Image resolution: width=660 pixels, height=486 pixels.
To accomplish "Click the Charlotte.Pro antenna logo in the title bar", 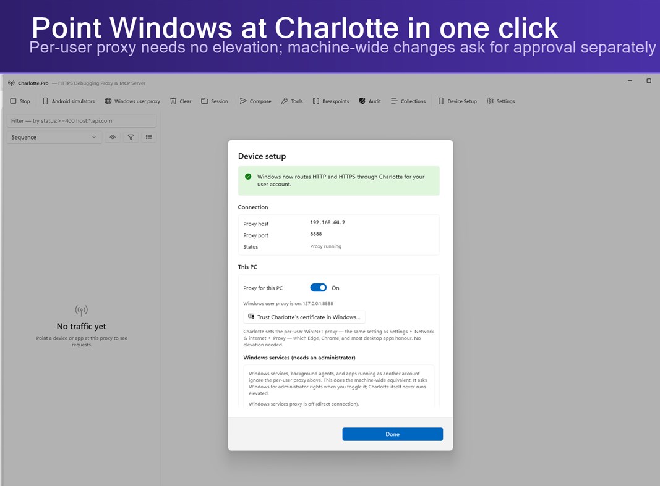I will coord(11,83).
